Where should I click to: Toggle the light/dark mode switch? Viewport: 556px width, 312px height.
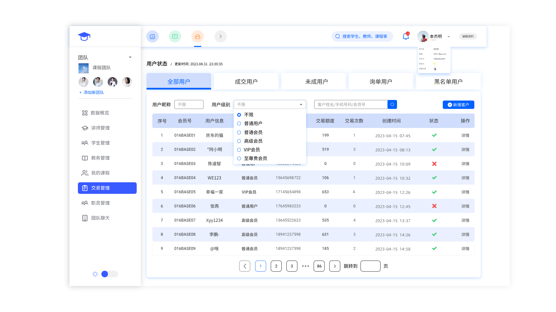(109, 274)
